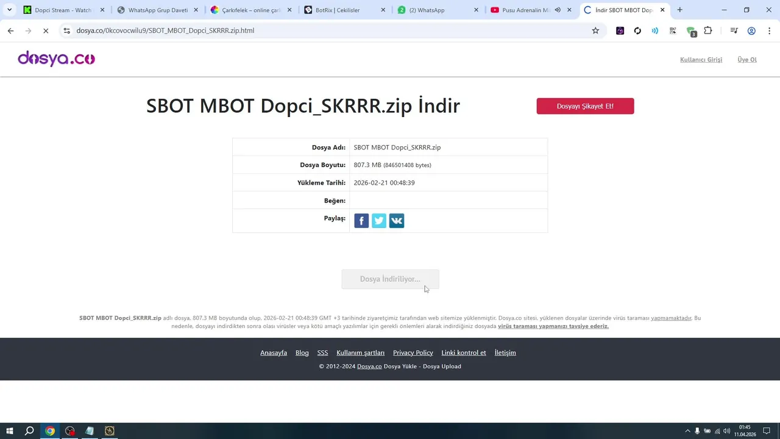Open the tab search dropdown arrow

coord(9,10)
